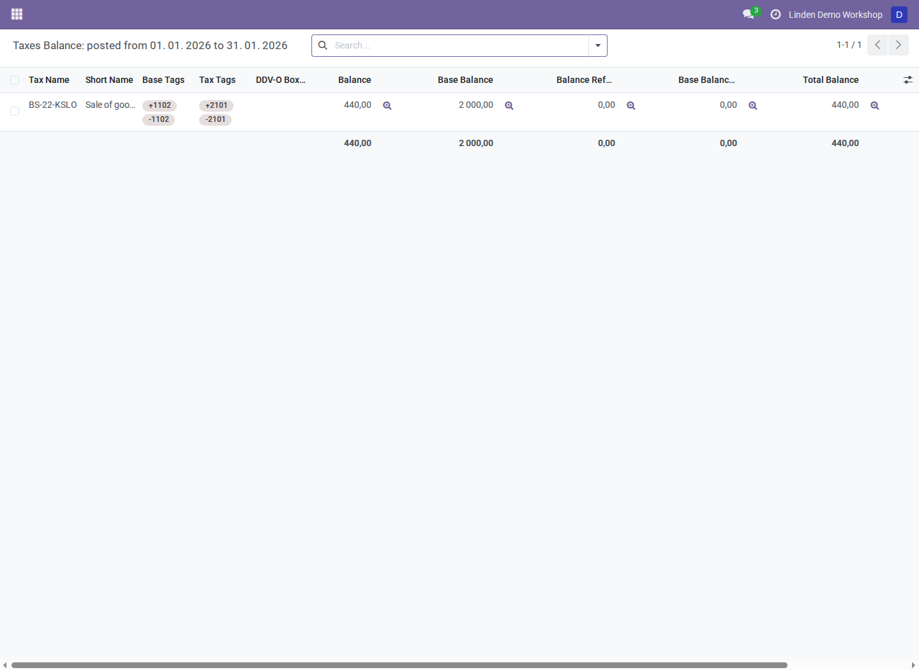Open the Balance 440,00 audit magnifier
This screenshot has height=670, width=919.
click(x=387, y=106)
